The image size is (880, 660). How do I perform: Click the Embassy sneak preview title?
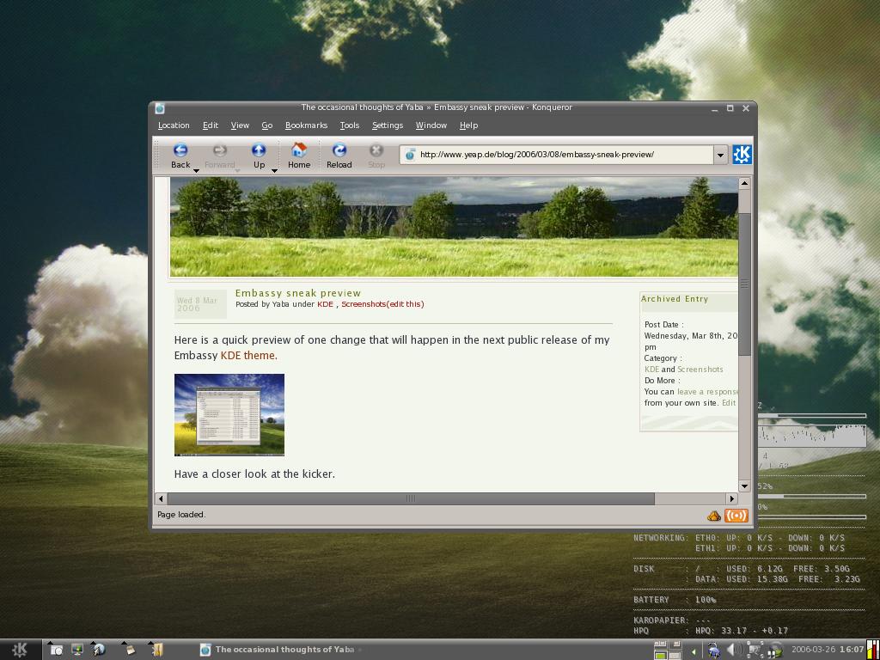pos(298,293)
